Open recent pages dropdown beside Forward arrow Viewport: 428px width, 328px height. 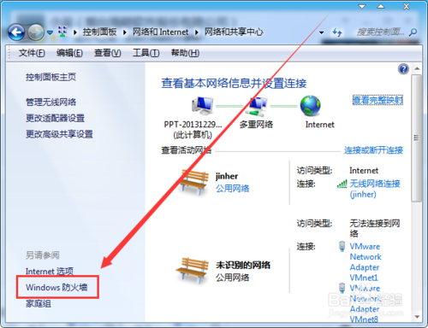50,32
